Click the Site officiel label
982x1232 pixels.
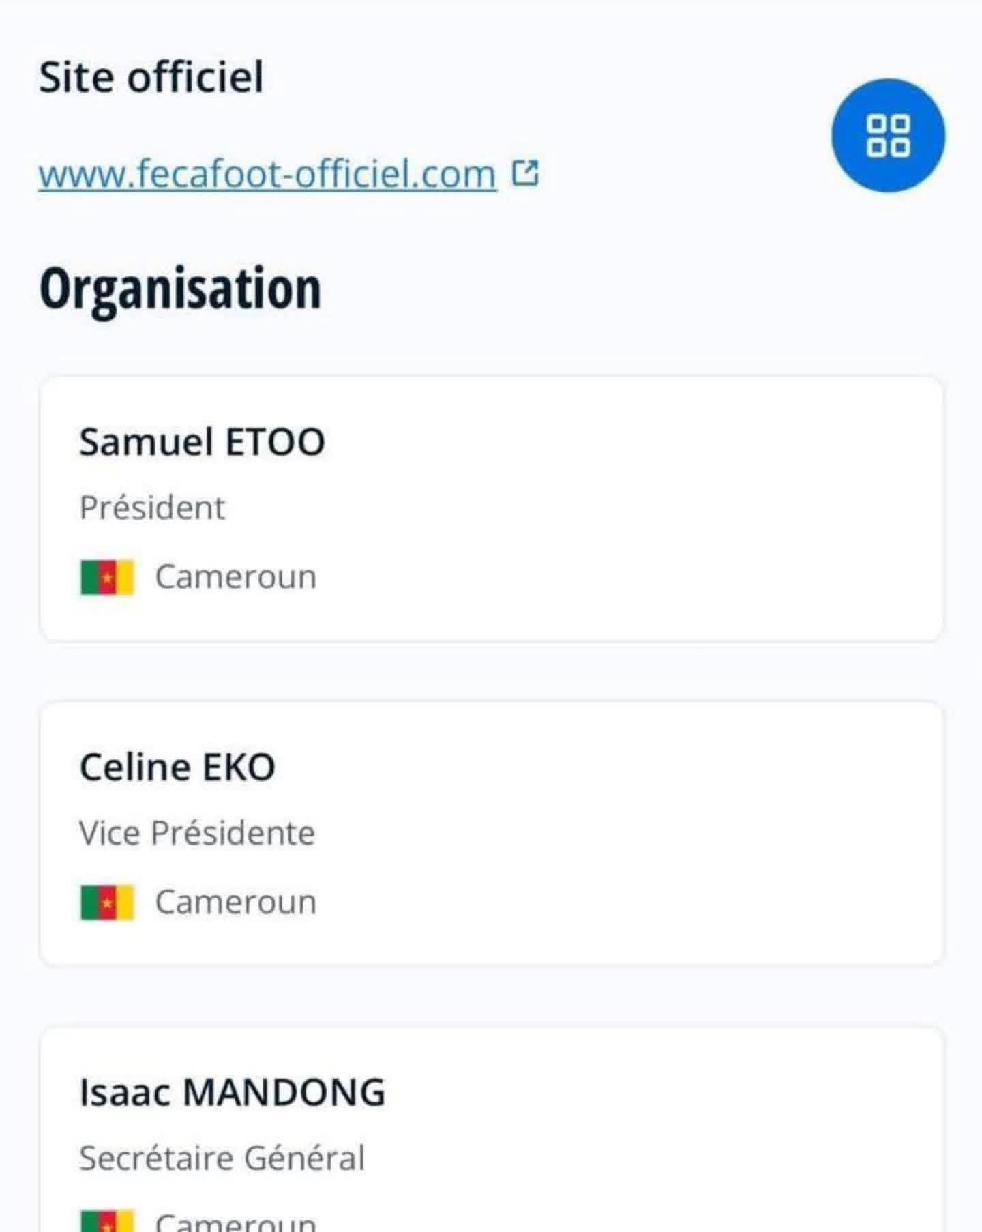click(151, 76)
